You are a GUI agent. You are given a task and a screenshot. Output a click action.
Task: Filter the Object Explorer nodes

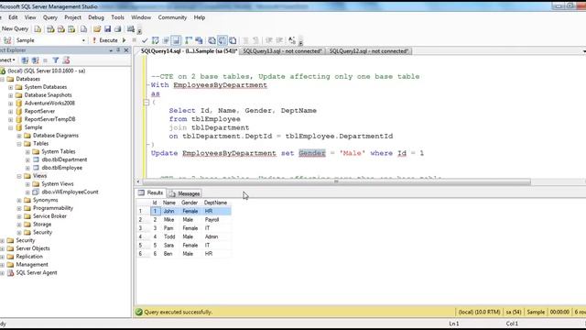[x=56, y=60]
